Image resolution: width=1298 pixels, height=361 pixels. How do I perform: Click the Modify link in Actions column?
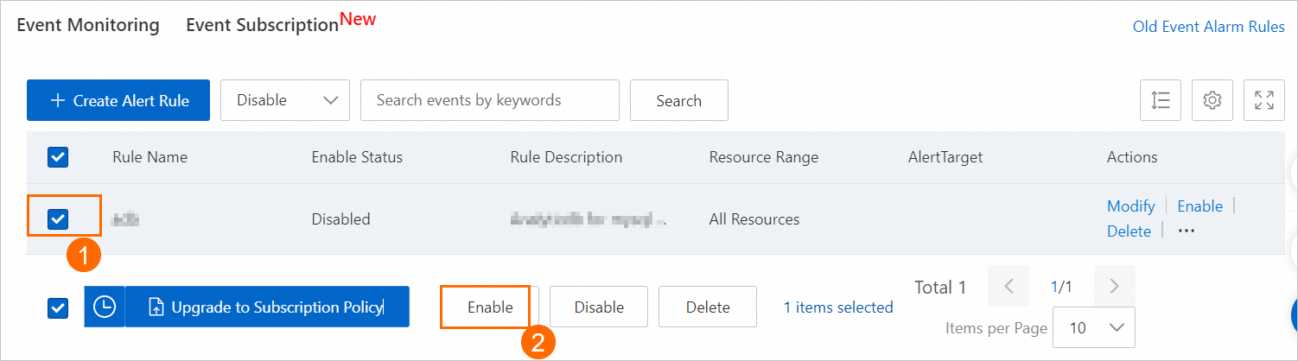click(1130, 206)
